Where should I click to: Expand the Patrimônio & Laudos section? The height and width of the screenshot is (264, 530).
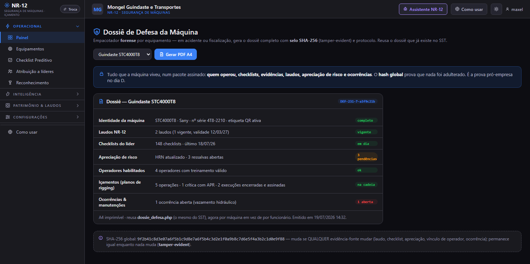click(42, 105)
